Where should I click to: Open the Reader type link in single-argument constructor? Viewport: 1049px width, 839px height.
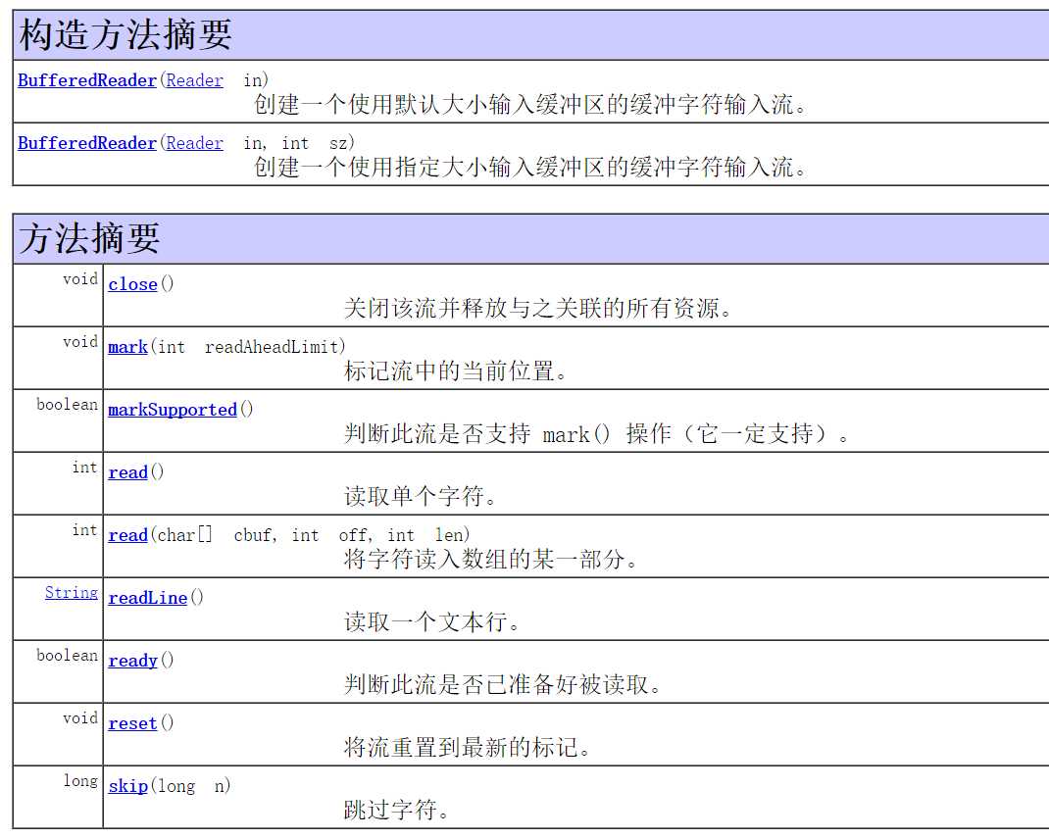pos(195,81)
